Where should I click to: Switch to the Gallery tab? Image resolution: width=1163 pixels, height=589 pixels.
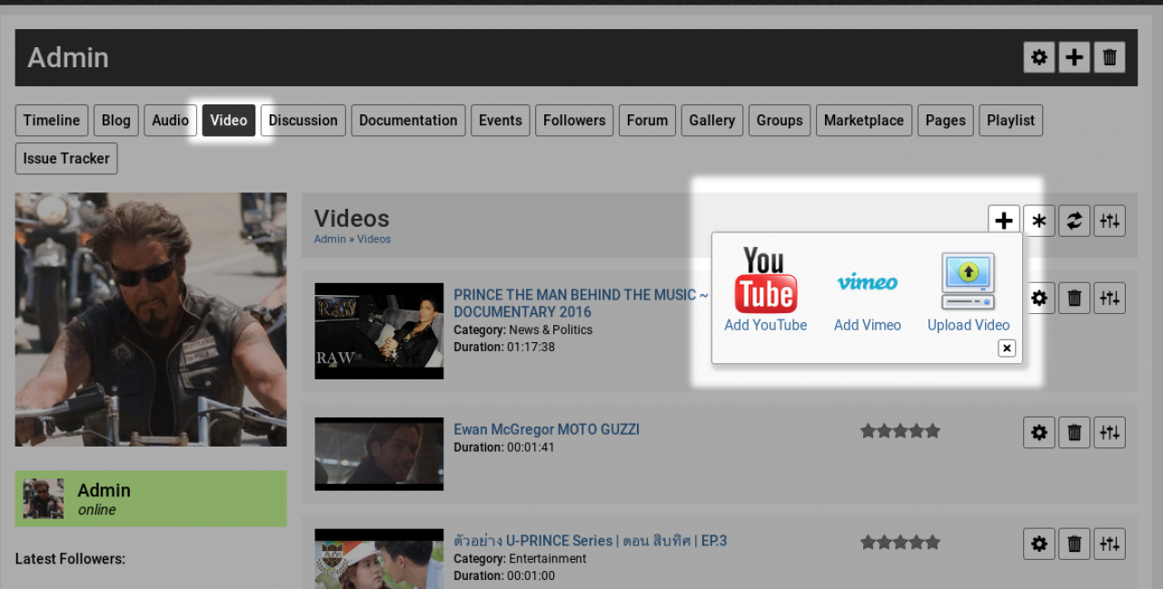(712, 120)
